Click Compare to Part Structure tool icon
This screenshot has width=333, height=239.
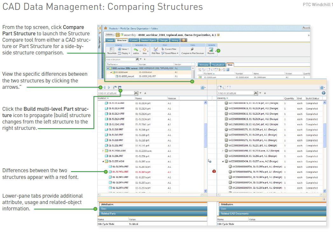tap(192, 49)
